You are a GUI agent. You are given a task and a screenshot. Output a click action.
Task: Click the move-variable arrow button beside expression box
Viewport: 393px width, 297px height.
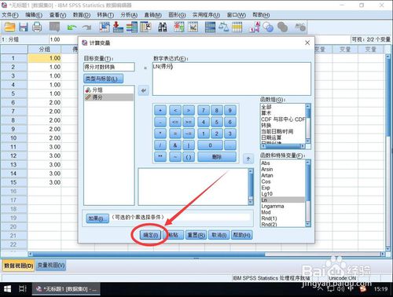[x=143, y=90]
